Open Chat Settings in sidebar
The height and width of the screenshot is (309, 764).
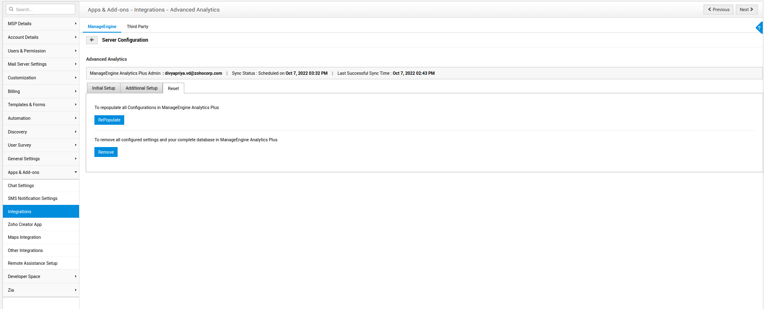pos(41,185)
